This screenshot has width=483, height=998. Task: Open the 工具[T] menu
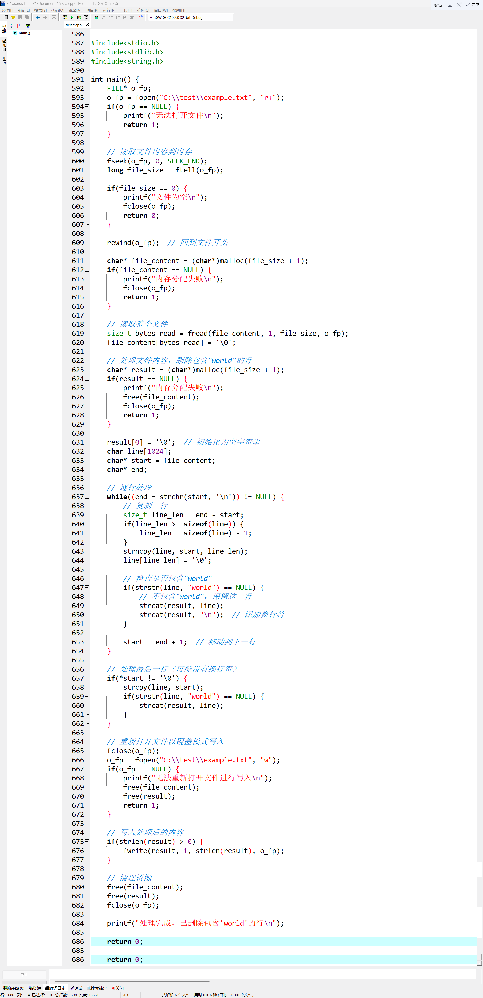coord(126,10)
